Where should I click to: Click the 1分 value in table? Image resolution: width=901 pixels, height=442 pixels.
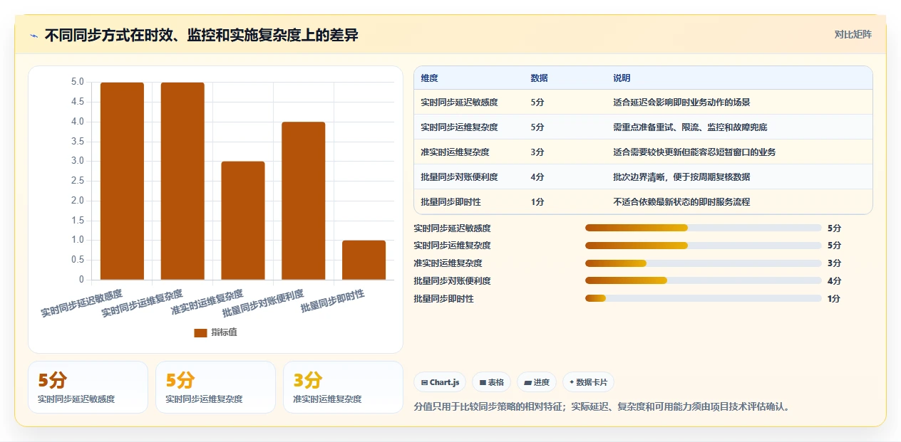click(537, 202)
